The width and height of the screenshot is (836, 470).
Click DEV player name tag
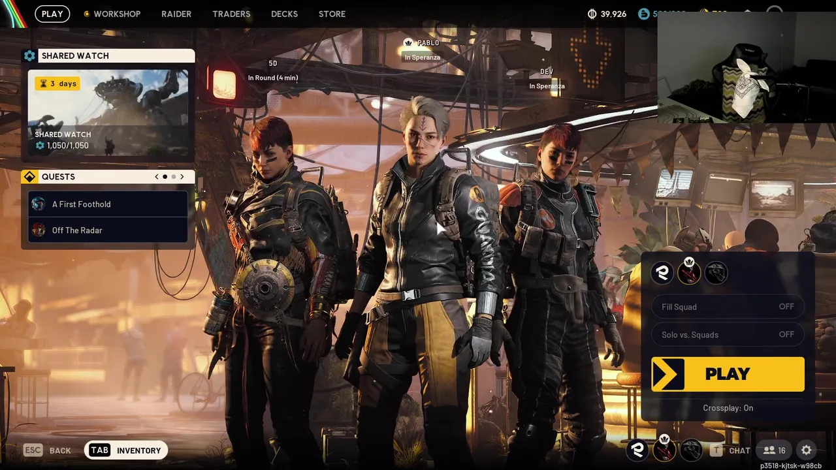point(547,72)
